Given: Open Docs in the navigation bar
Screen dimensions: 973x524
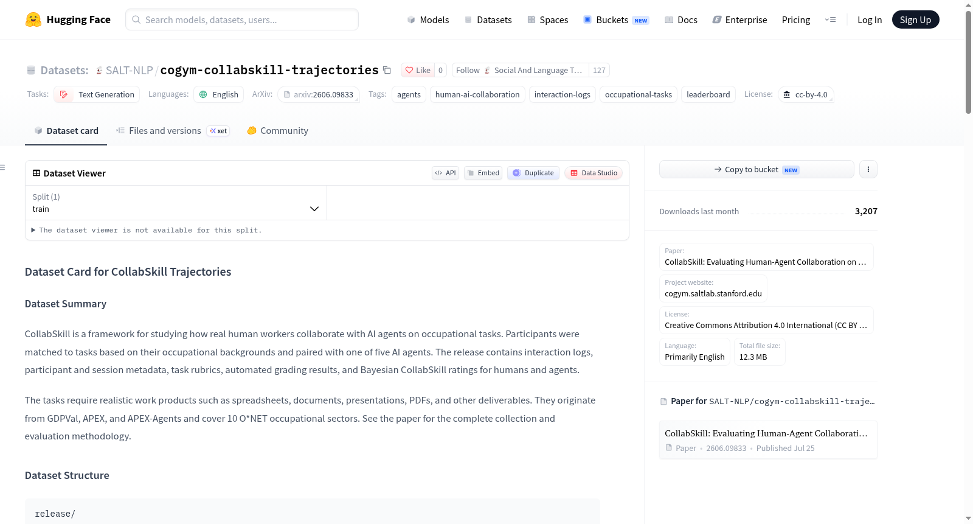Looking at the screenshot, I should point(680,19).
